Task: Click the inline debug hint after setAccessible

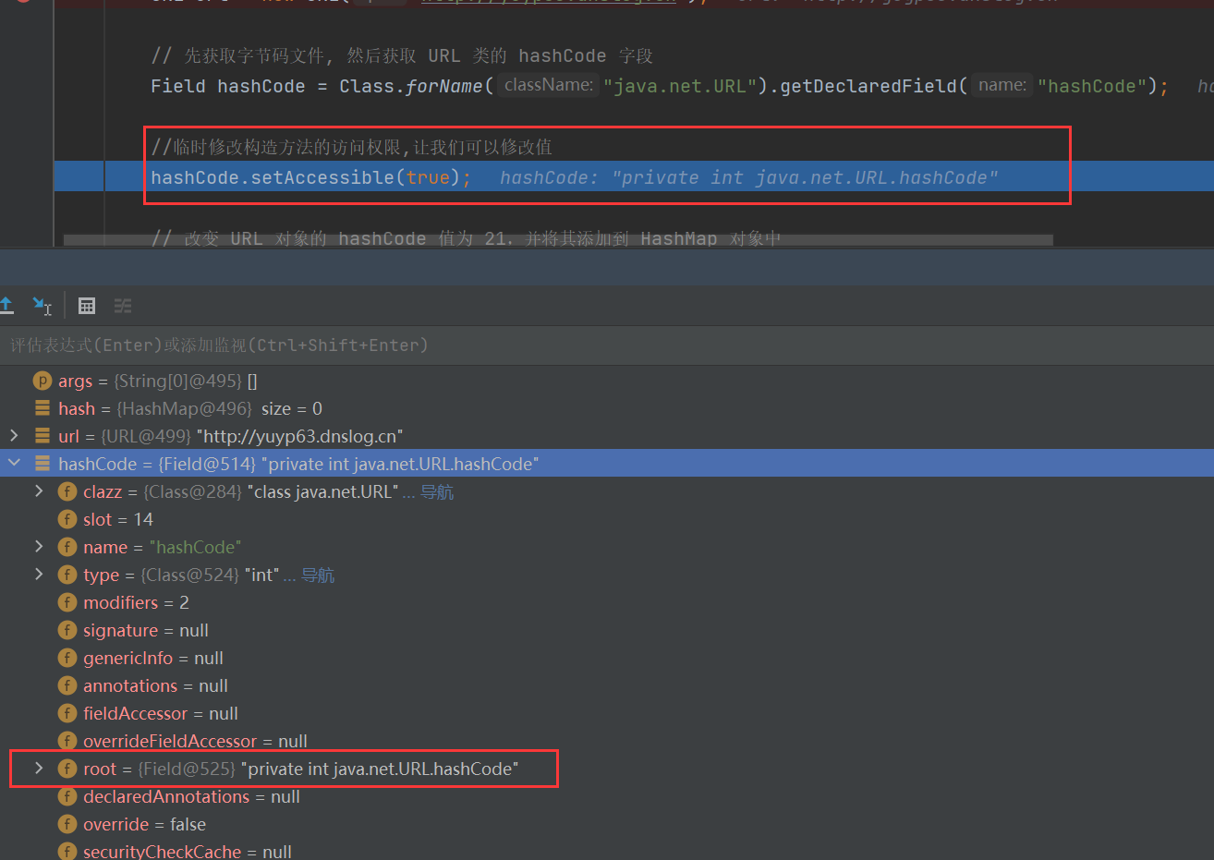Action: coord(748,177)
